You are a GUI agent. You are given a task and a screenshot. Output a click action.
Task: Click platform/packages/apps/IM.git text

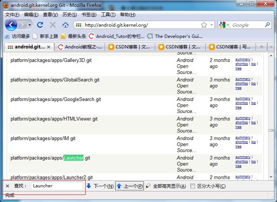(43, 139)
